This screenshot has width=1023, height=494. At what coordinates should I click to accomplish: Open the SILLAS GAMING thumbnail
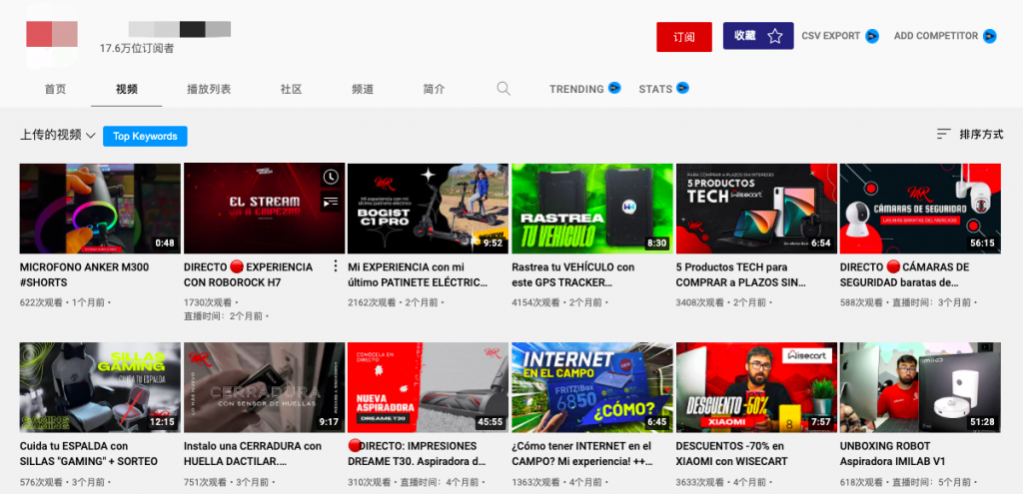click(x=100, y=387)
